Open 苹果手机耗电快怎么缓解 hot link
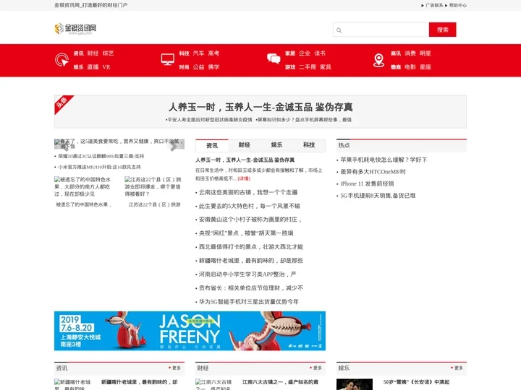The image size is (521, 390). pos(384,160)
